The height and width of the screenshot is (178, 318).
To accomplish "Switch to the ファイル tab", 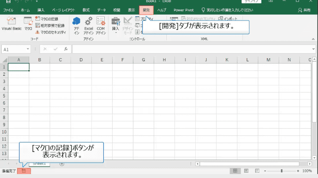I will point(8,10).
